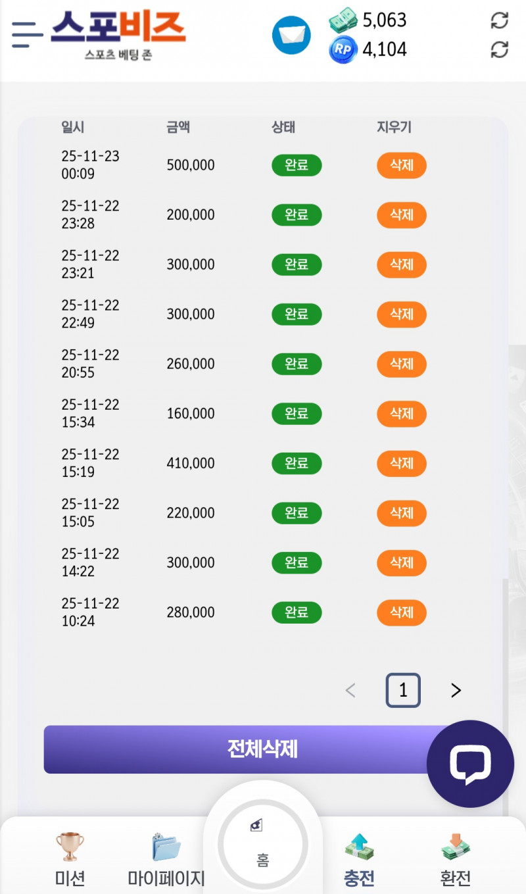
Task: Open the live chat bubble
Action: click(470, 764)
